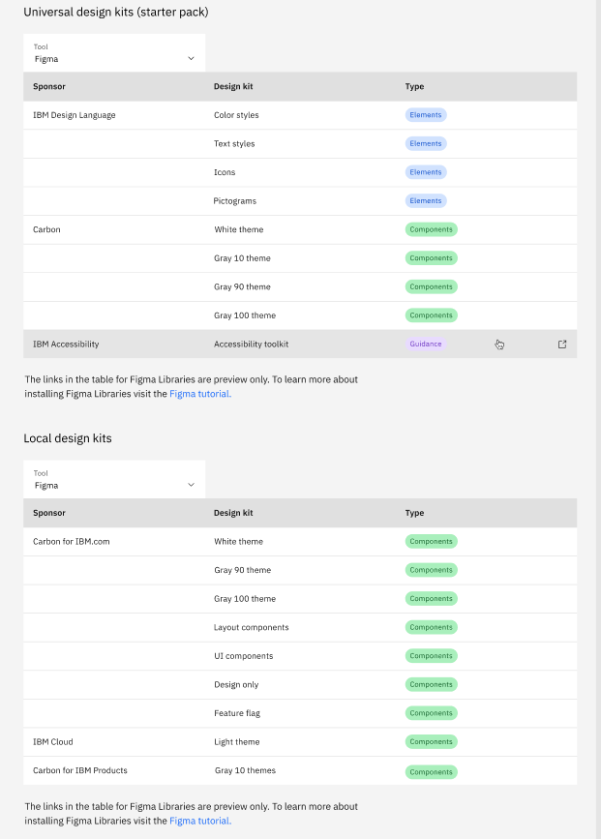601x839 pixels.
Task: Open external link icon for Accessibility toolkit
Action: (x=562, y=345)
